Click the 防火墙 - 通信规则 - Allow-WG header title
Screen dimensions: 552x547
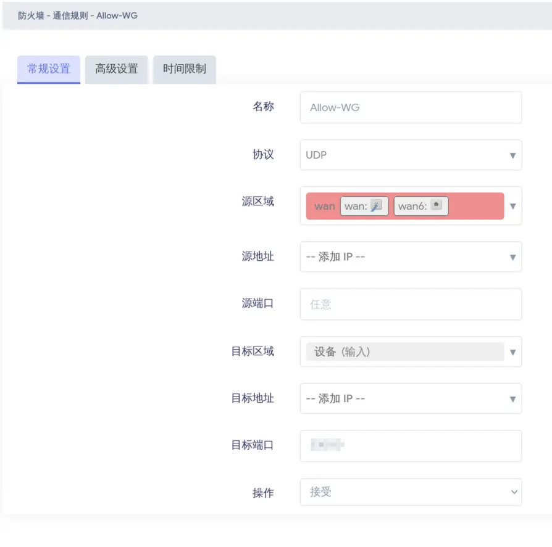point(78,15)
